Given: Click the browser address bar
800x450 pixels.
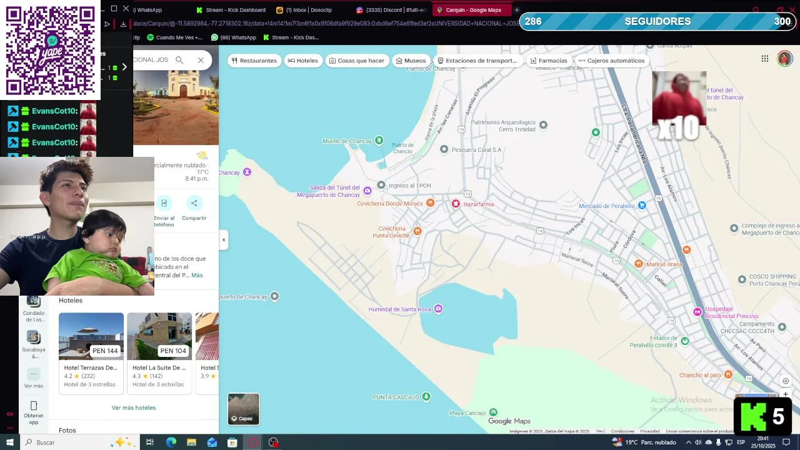Looking at the screenshot, I should point(325,24).
